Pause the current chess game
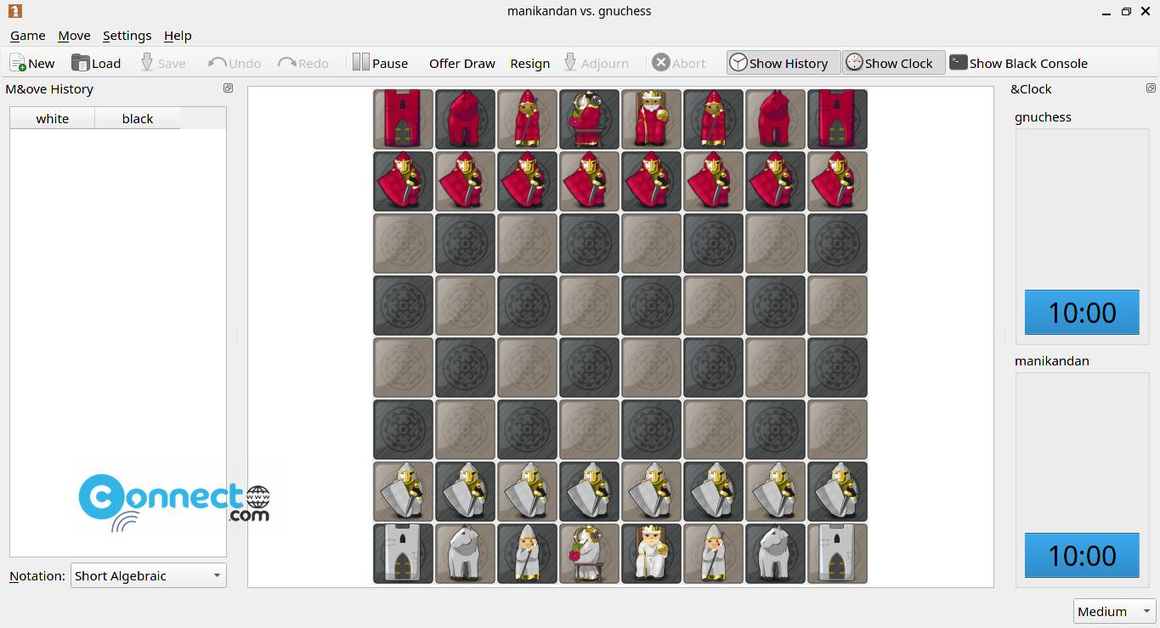The width and height of the screenshot is (1160, 628). (380, 63)
